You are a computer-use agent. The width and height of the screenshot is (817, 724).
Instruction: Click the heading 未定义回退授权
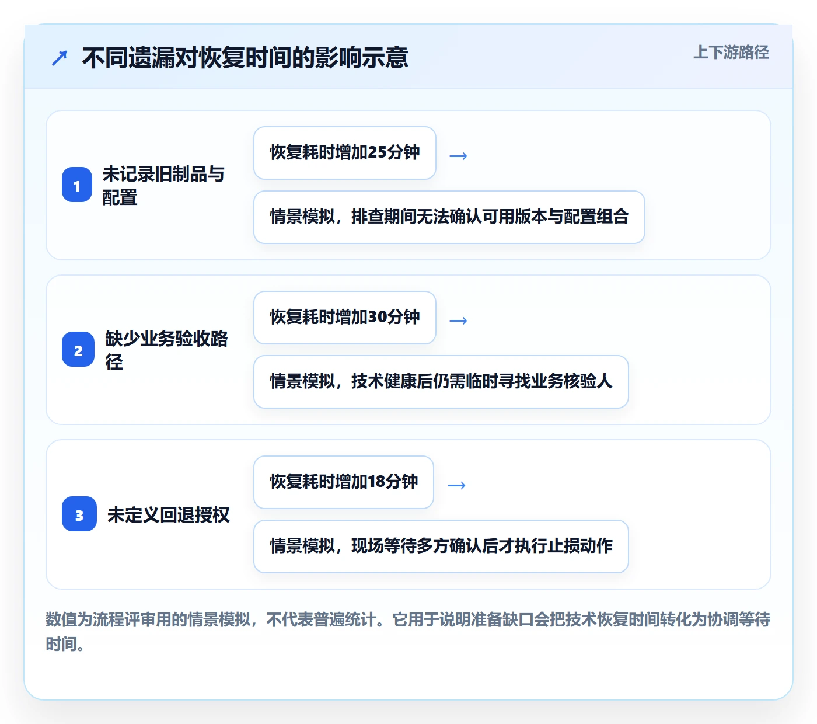pyautogui.click(x=169, y=514)
